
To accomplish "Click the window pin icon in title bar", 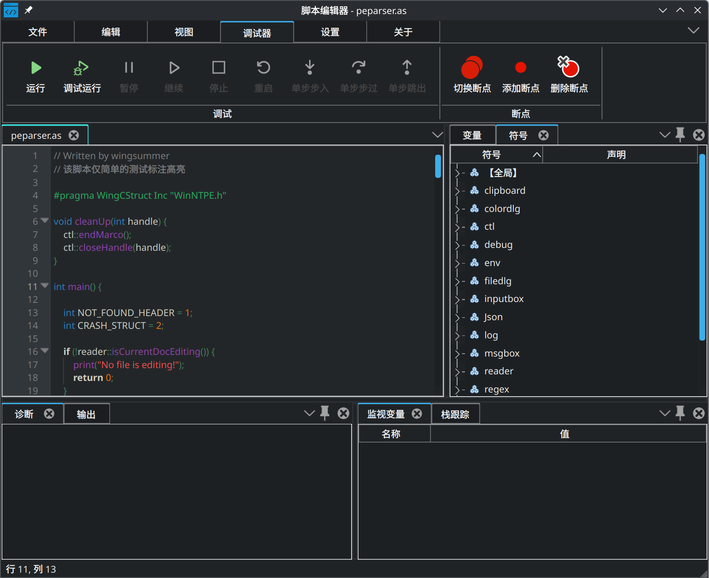I will point(29,10).
